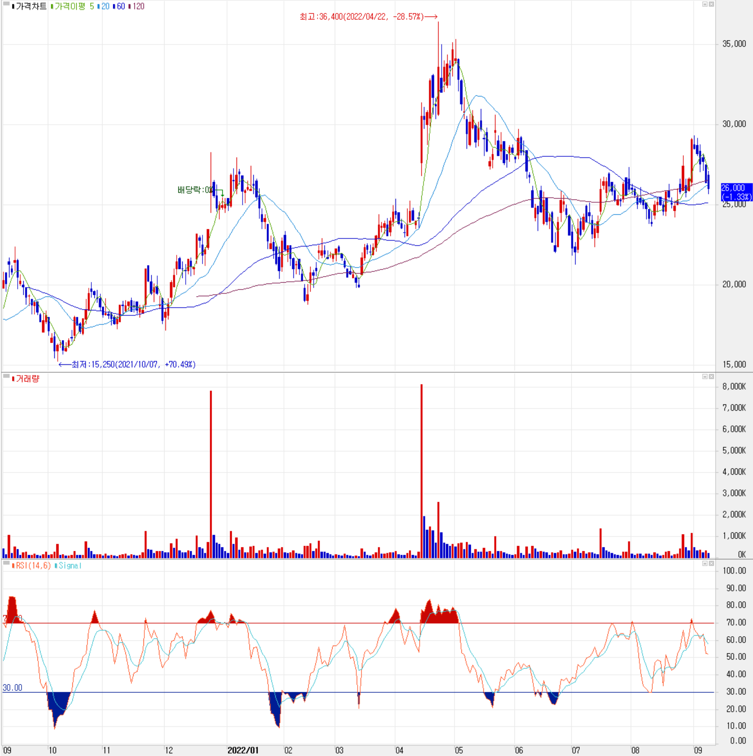Click the 05 month label on date axis
Screen dimensions: 753x756
click(x=459, y=750)
